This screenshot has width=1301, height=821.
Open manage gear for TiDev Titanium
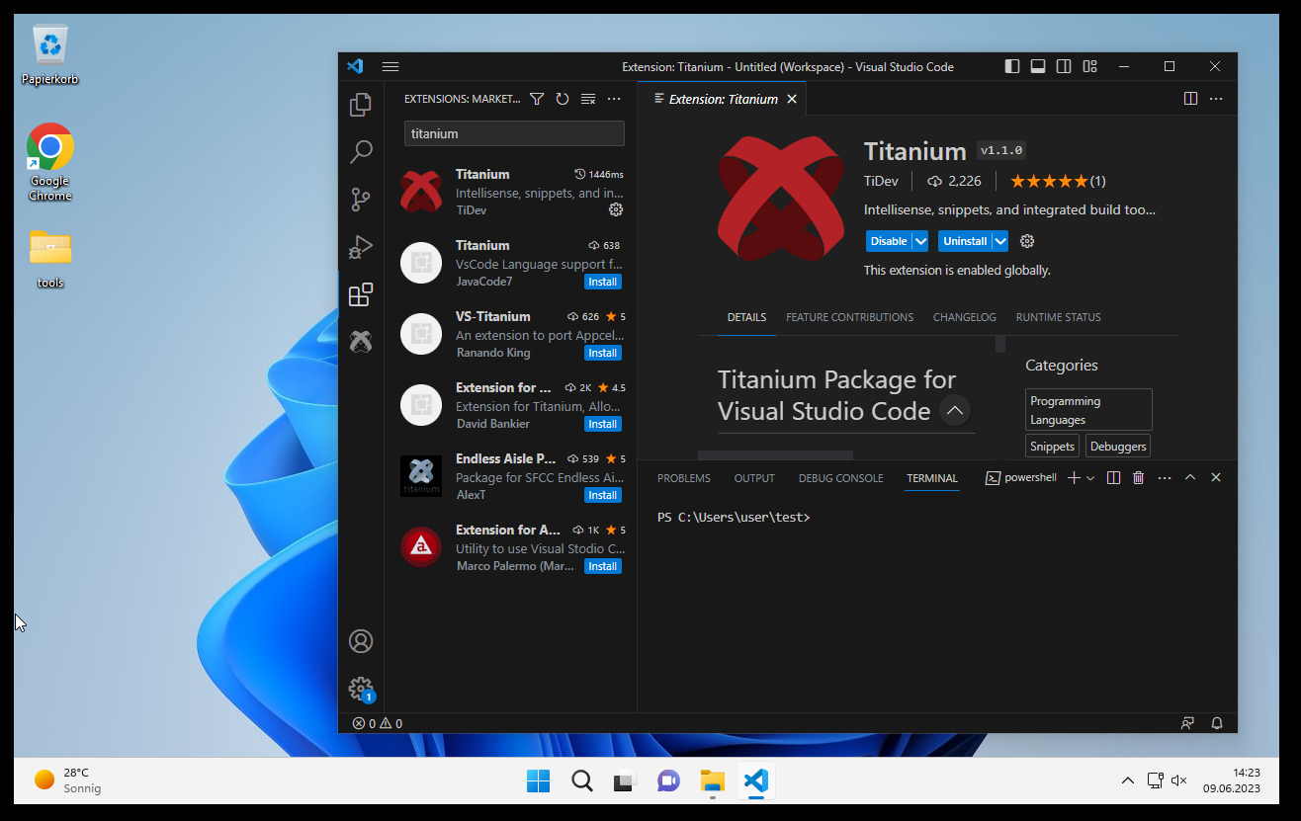tap(616, 209)
